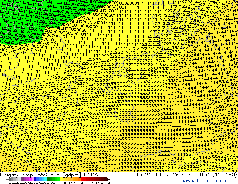The height and width of the screenshot is (184, 238).
Task: Click the '24' label on the legend scale
Action: point(81,183)
